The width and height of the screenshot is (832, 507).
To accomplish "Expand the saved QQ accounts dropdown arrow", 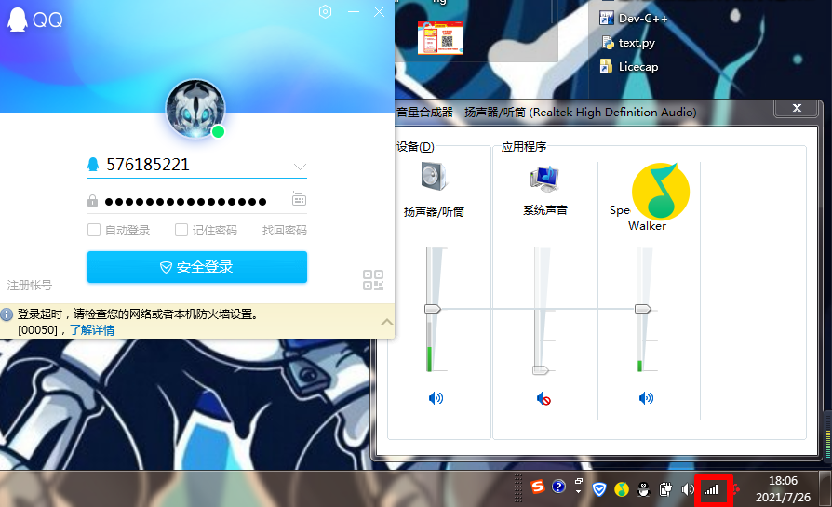I will pos(300,167).
